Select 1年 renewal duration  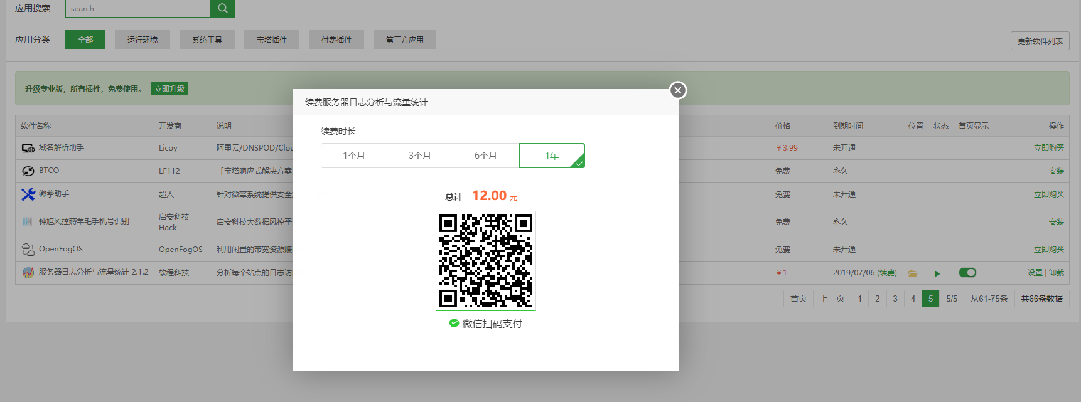pyautogui.click(x=552, y=156)
